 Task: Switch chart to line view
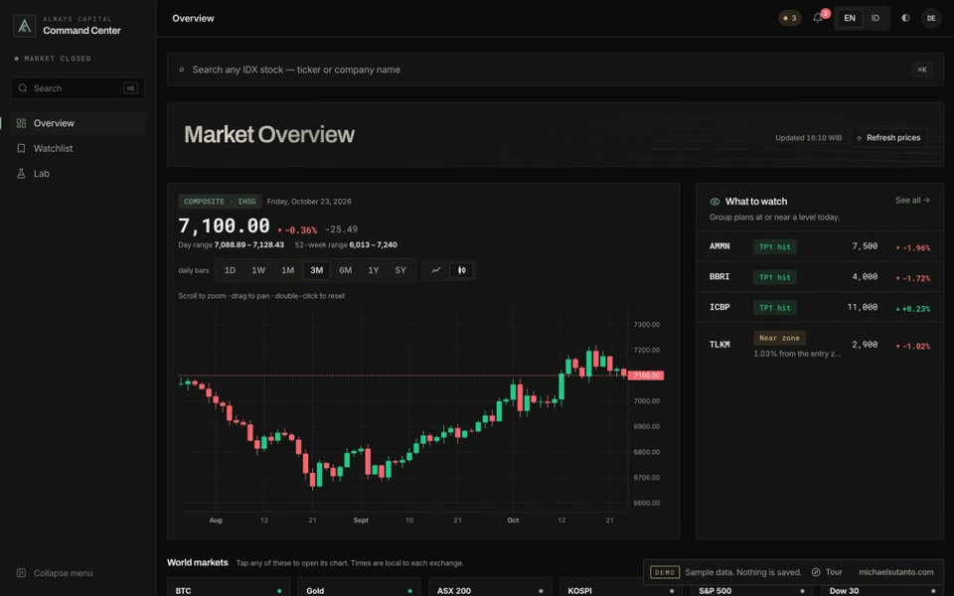pyautogui.click(x=435, y=270)
